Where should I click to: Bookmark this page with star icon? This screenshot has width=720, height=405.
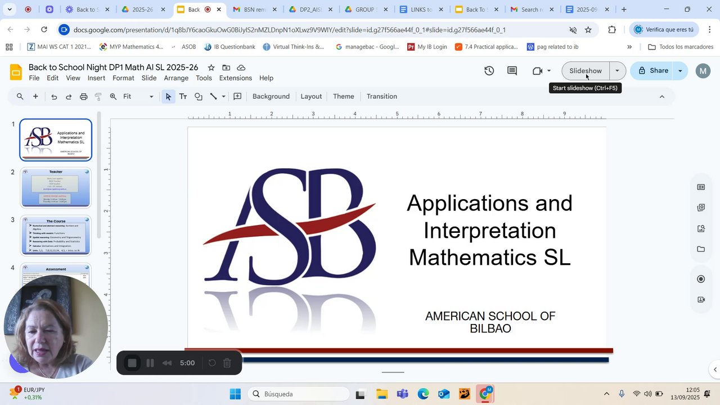[x=588, y=30]
